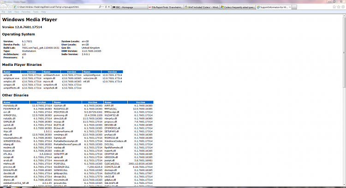Click the wmlaunch.exe entry
346x188 pixels.
pyautogui.click(x=51, y=75)
